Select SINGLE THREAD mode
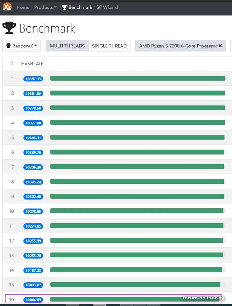This screenshot has width=232, height=306. 110,46
